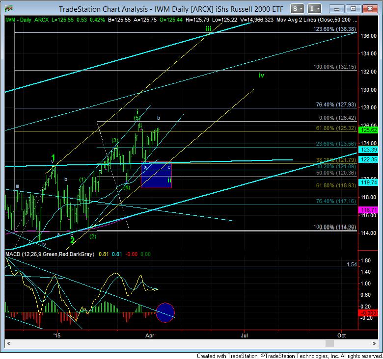Click the 61.80% (125.32) Fibonacci label

click(x=336, y=128)
